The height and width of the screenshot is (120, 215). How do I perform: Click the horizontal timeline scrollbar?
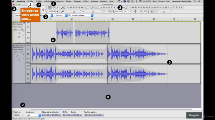tap(111, 109)
